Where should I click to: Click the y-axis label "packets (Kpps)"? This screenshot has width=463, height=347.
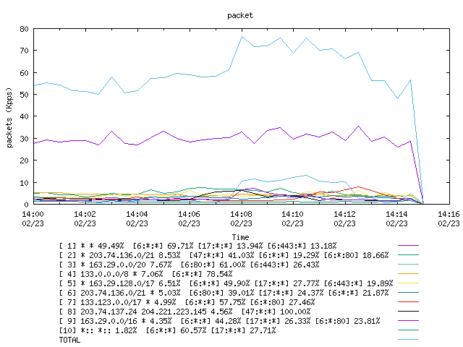pyautogui.click(x=9, y=118)
